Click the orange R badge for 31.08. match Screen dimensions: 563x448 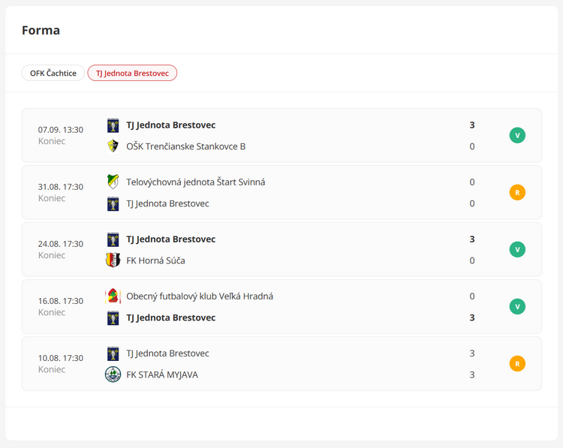(517, 193)
